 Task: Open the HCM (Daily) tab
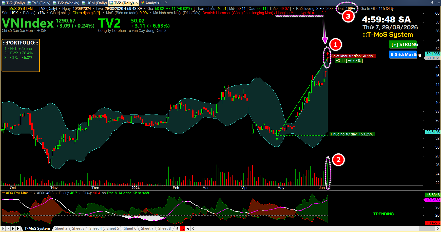(94, 3)
